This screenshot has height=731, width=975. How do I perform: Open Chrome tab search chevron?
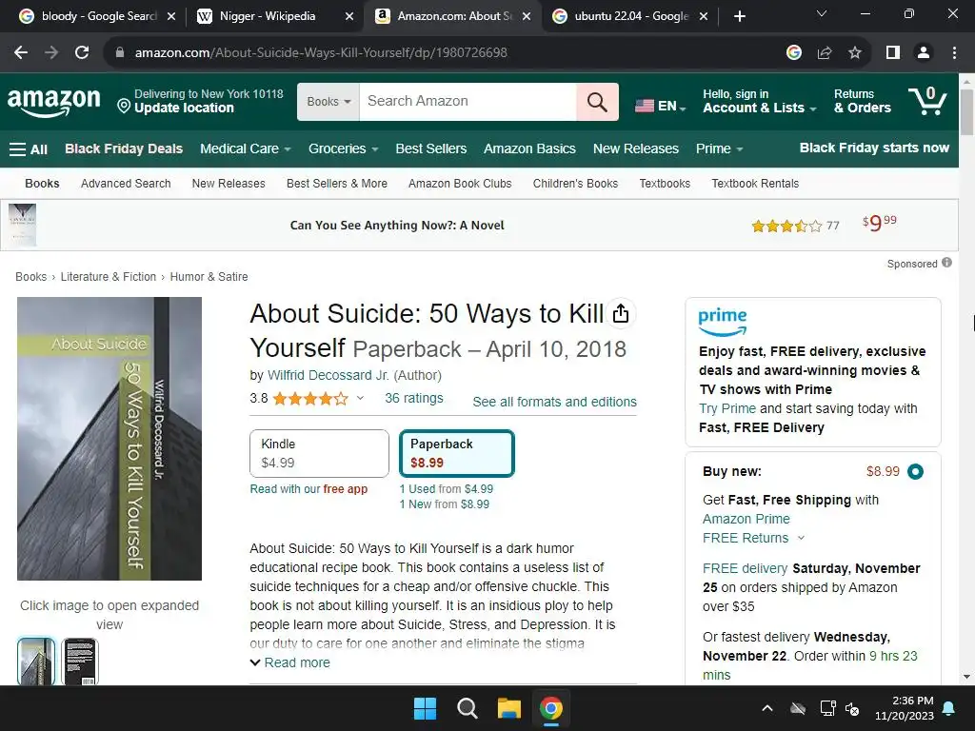[x=822, y=13]
